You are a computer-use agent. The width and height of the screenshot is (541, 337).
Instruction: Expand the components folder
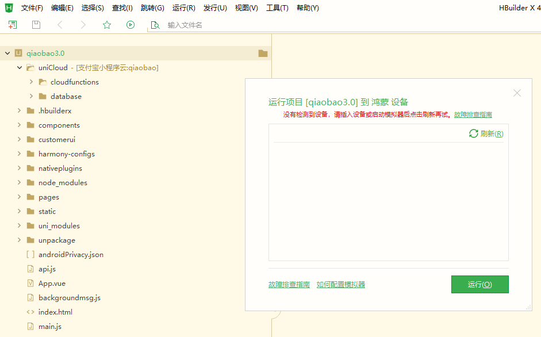(x=20, y=125)
